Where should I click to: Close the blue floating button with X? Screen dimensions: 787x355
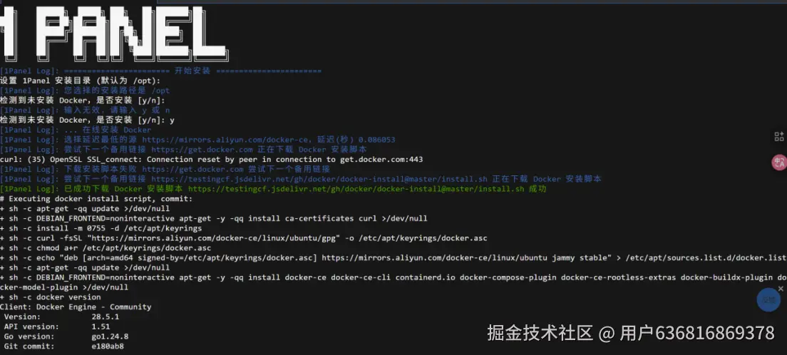(781, 288)
